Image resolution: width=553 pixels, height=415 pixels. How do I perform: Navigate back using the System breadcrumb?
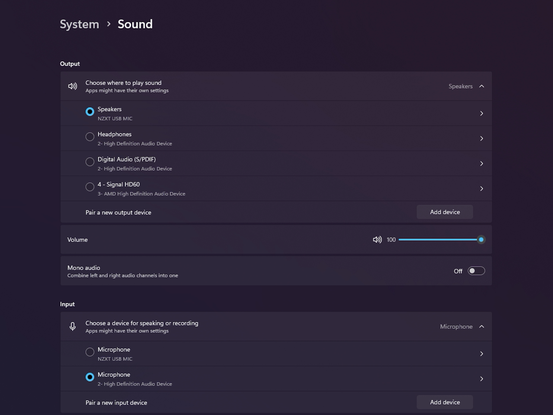pyautogui.click(x=79, y=24)
